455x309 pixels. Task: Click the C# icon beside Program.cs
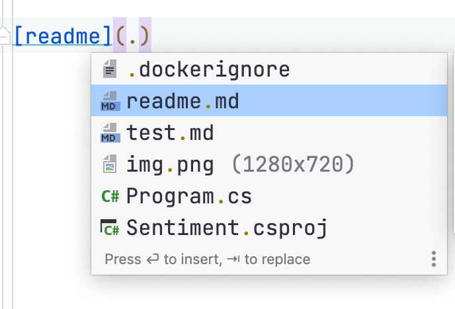coord(110,196)
